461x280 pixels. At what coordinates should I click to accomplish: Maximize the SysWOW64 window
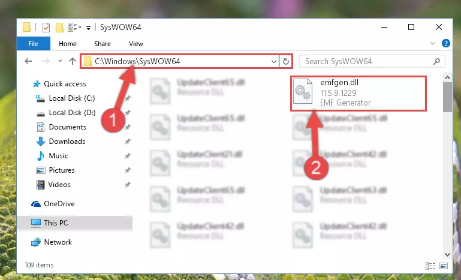click(x=411, y=27)
